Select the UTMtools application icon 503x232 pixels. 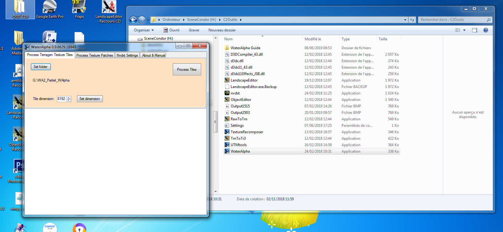pyautogui.click(x=227, y=145)
